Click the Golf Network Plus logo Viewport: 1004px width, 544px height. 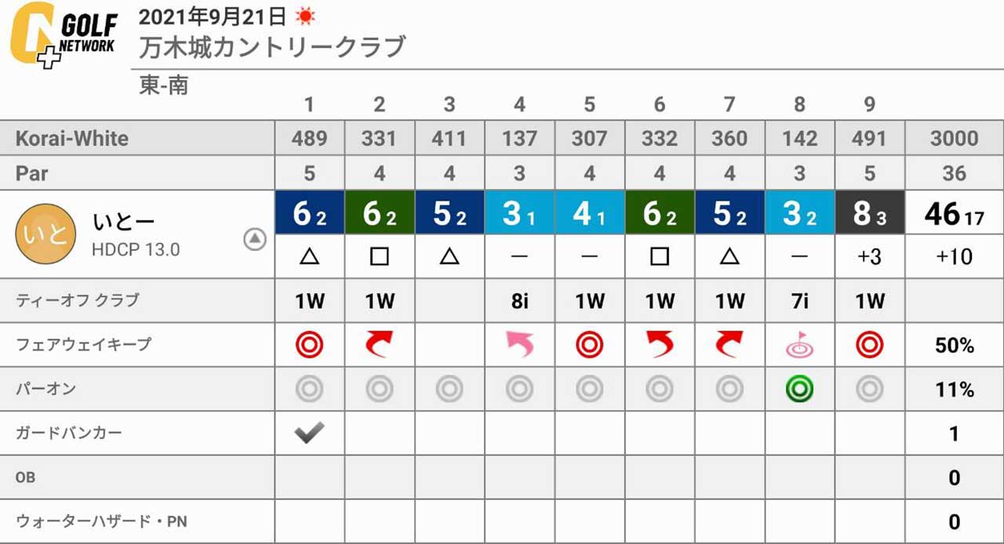(64, 36)
